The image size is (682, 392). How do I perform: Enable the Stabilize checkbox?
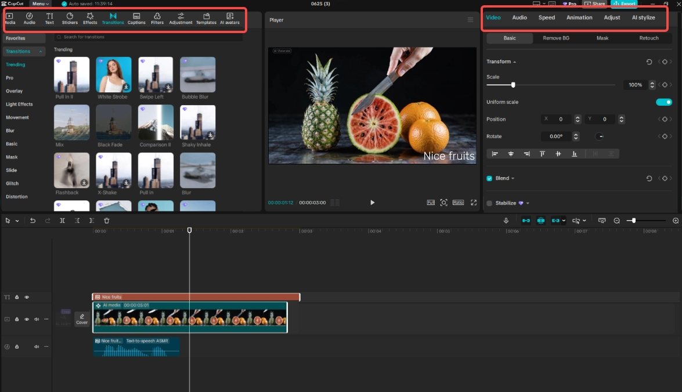pos(488,203)
